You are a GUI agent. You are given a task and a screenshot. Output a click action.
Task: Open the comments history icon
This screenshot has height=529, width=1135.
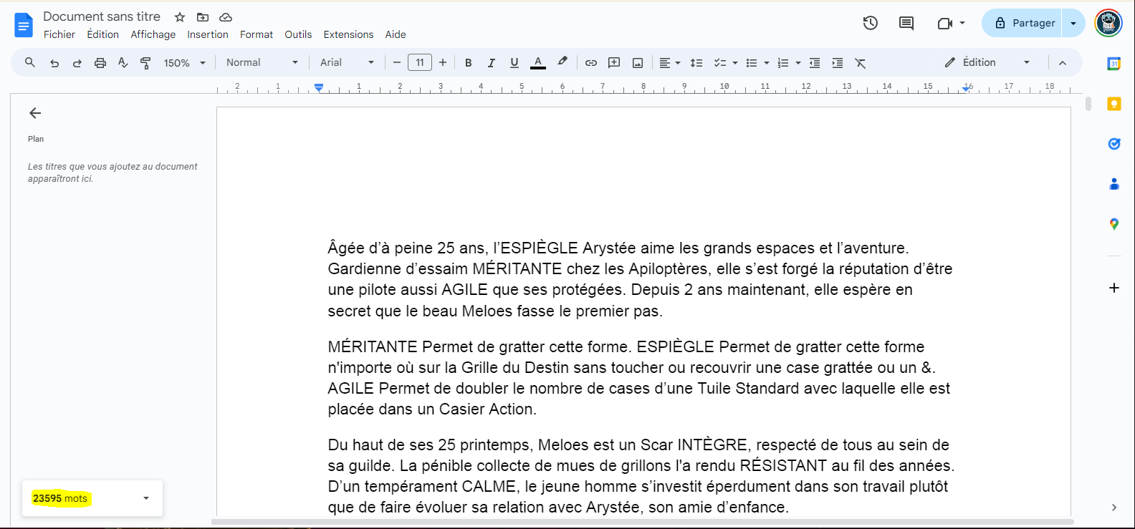[x=906, y=23]
